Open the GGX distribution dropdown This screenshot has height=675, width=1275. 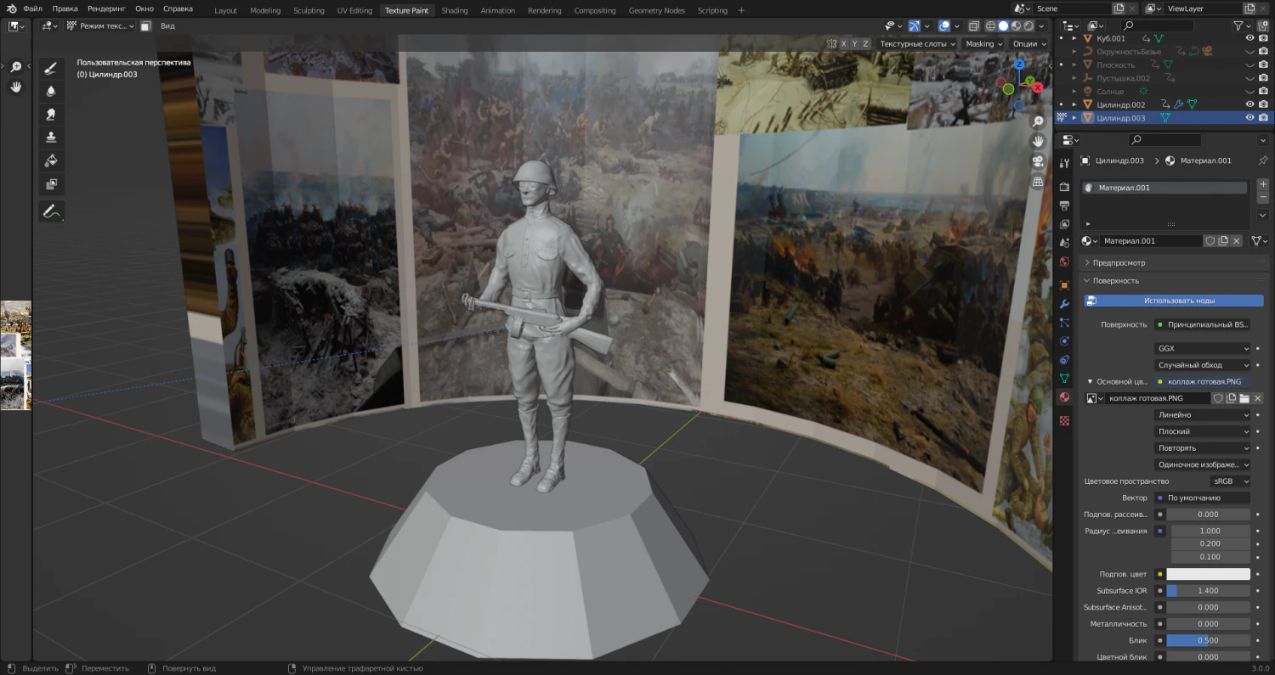pyautogui.click(x=1204, y=348)
